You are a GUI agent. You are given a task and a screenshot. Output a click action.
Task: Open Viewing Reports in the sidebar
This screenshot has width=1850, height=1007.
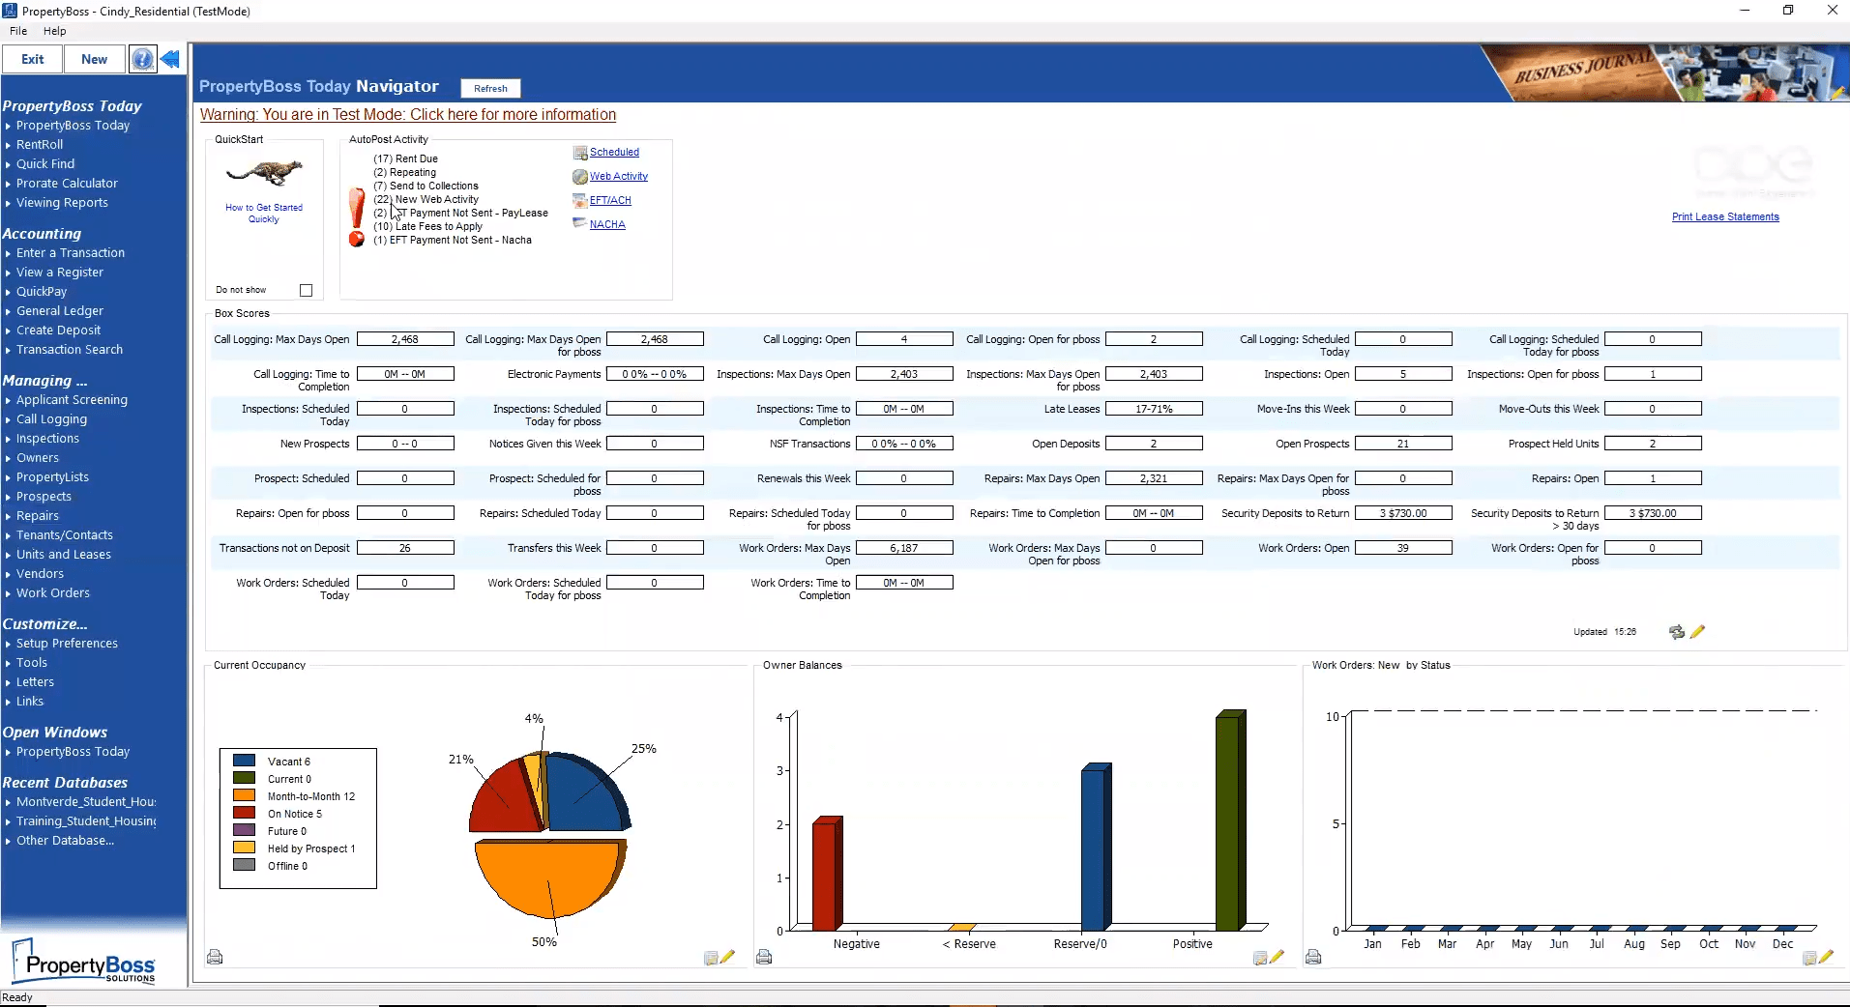62,203
